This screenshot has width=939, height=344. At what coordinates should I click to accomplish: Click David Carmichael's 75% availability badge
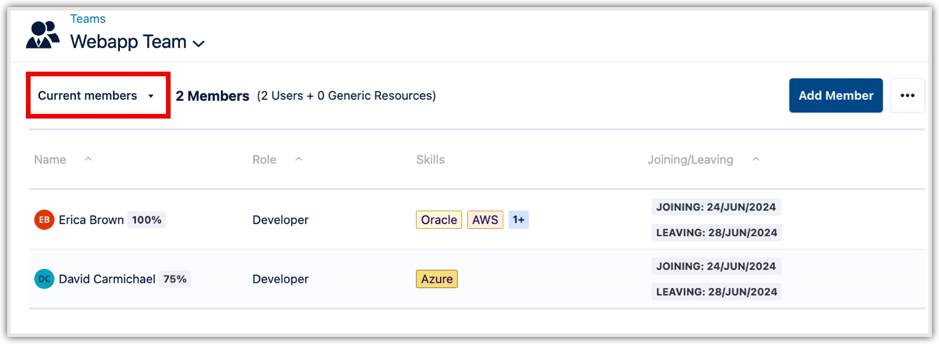tap(175, 279)
